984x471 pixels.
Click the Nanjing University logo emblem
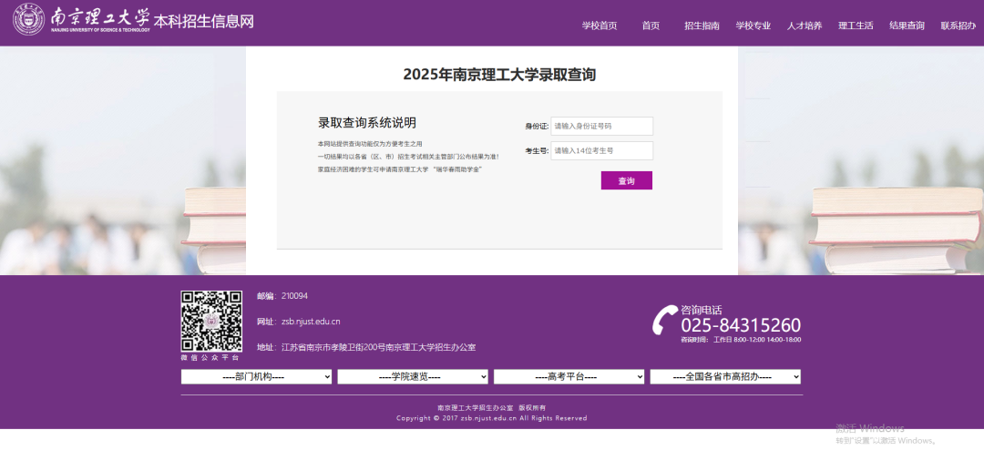pyautogui.click(x=29, y=20)
